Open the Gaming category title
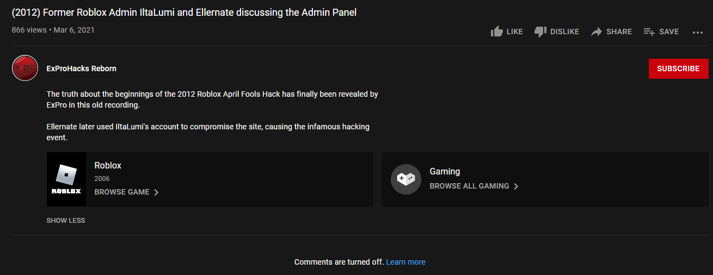Image resolution: width=713 pixels, height=275 pixels. pos(445,171)
